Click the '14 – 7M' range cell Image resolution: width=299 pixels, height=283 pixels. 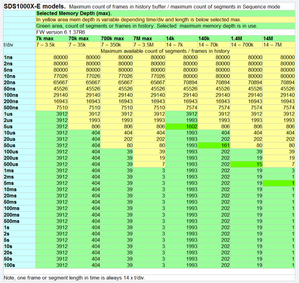(279, 45)
